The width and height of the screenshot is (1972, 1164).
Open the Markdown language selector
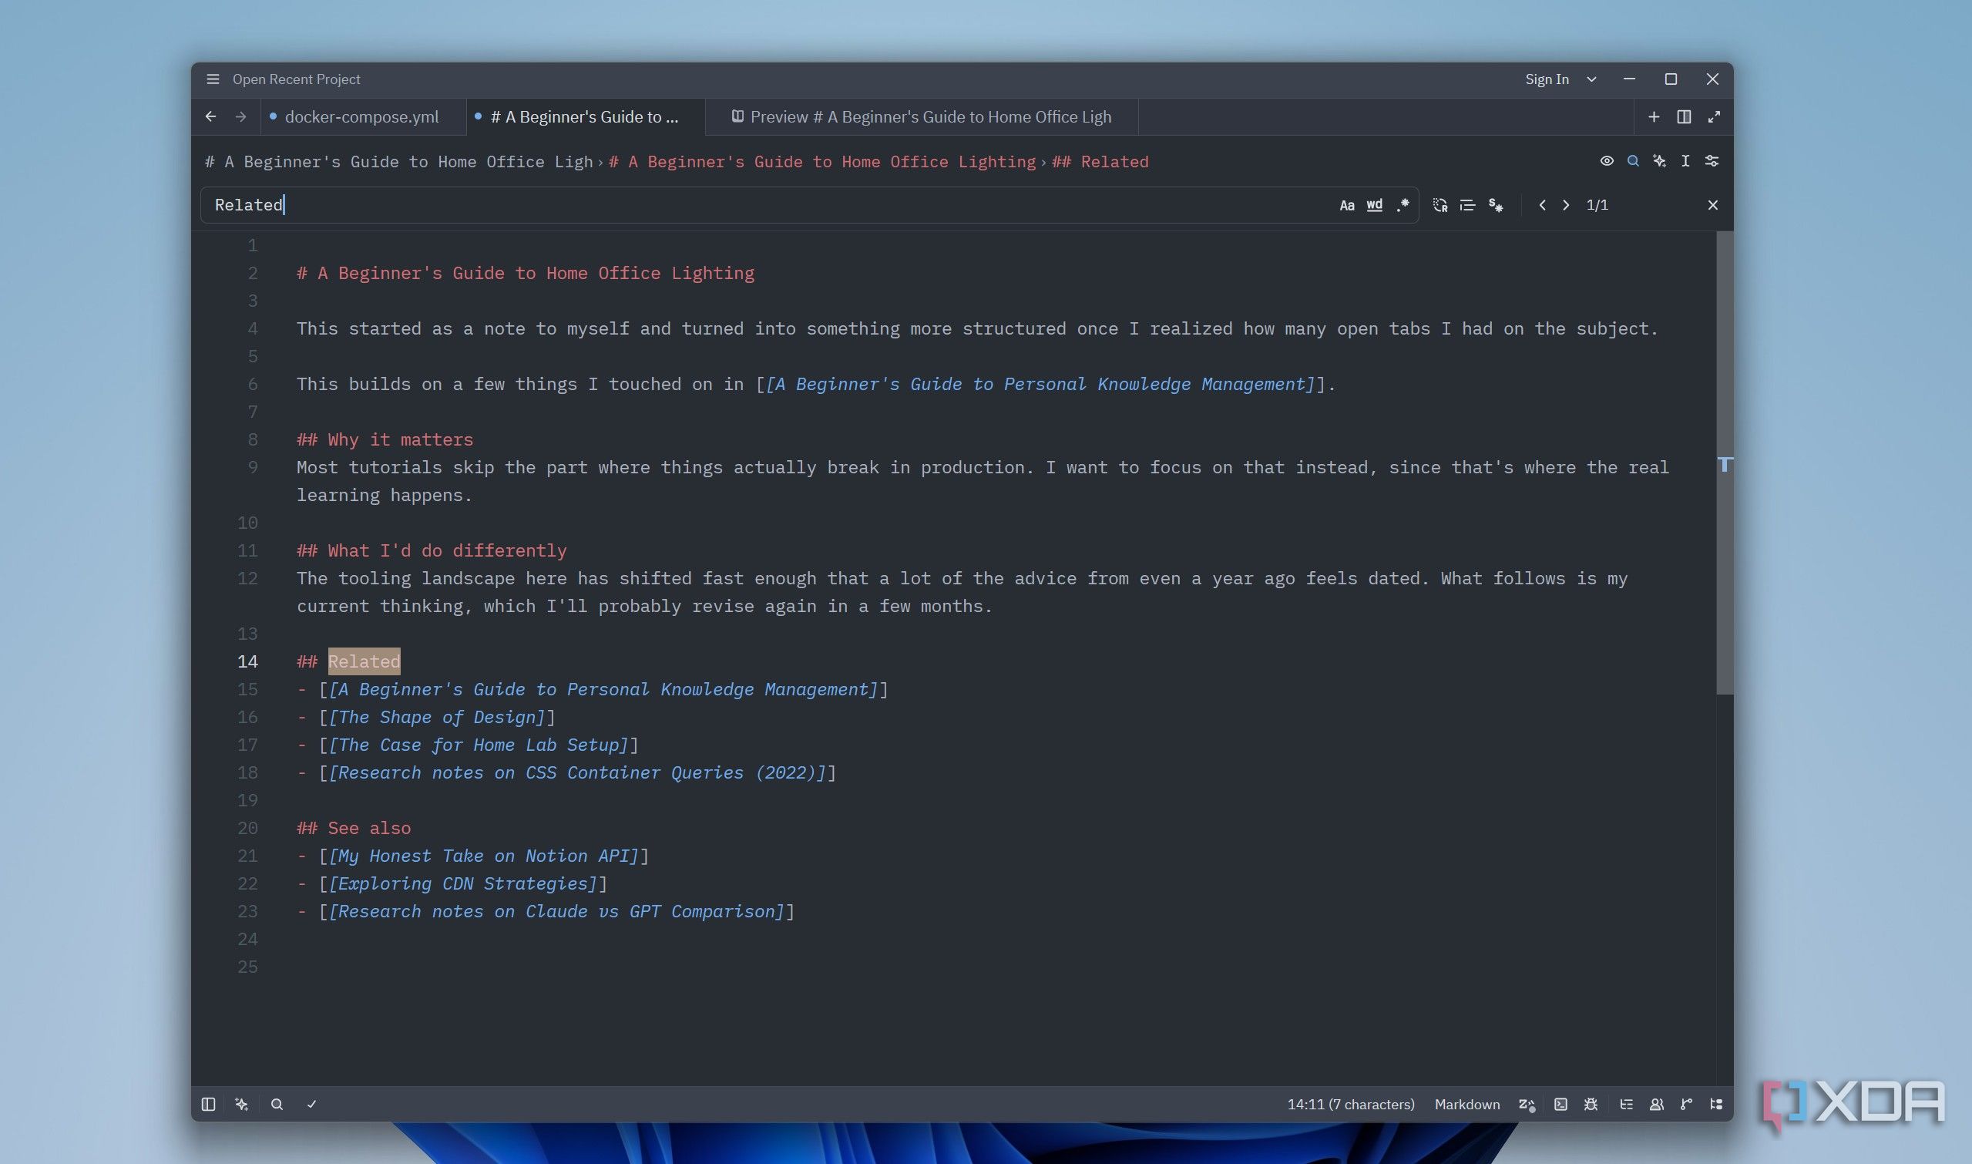click(1467, 1105)
